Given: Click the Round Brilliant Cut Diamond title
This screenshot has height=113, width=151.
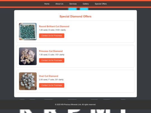Looking at the screenshot, I should pos(54,27).
